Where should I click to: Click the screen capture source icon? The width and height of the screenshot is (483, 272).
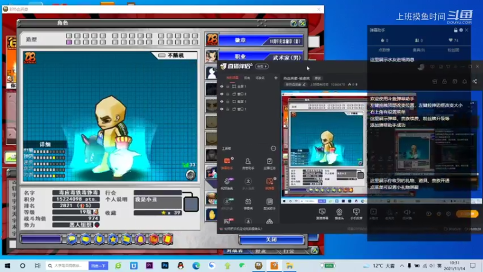coord(322,214)
